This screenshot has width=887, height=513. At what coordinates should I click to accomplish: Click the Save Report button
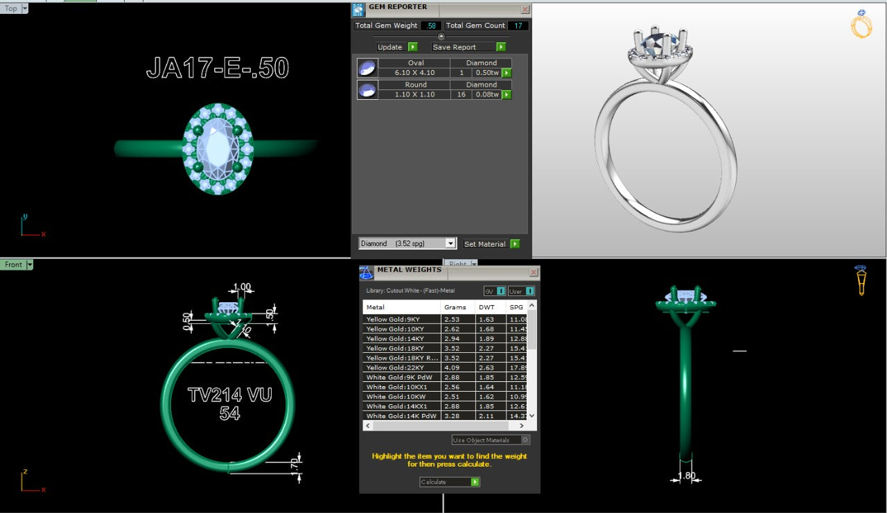(464, 47)
